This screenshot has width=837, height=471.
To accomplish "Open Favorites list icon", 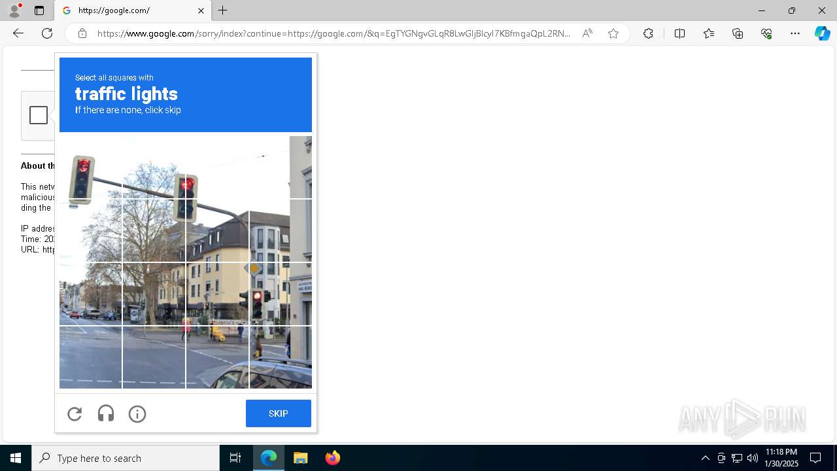I will coord(709,33).
